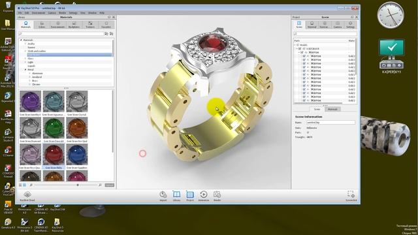The image size is (418, 235).
Task: Undock the Project panel via float icon
Action: tap(352, 17)
